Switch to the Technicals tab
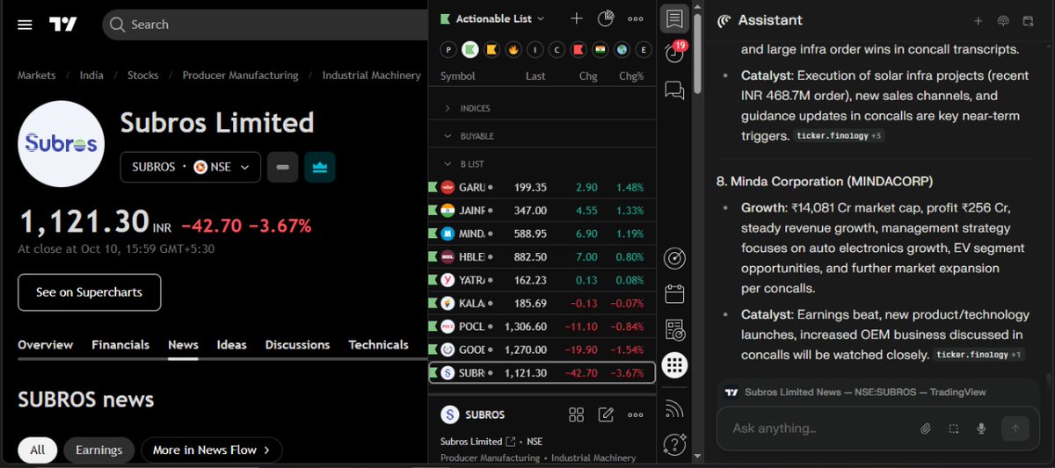1055x468 pixels. click(378, 345)
